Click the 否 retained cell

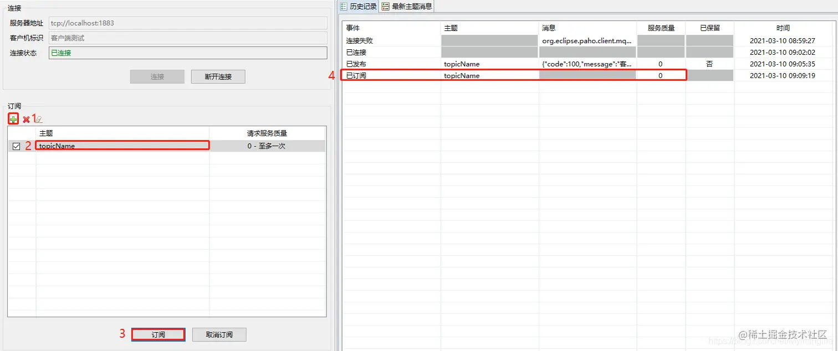tap(709, 64)
